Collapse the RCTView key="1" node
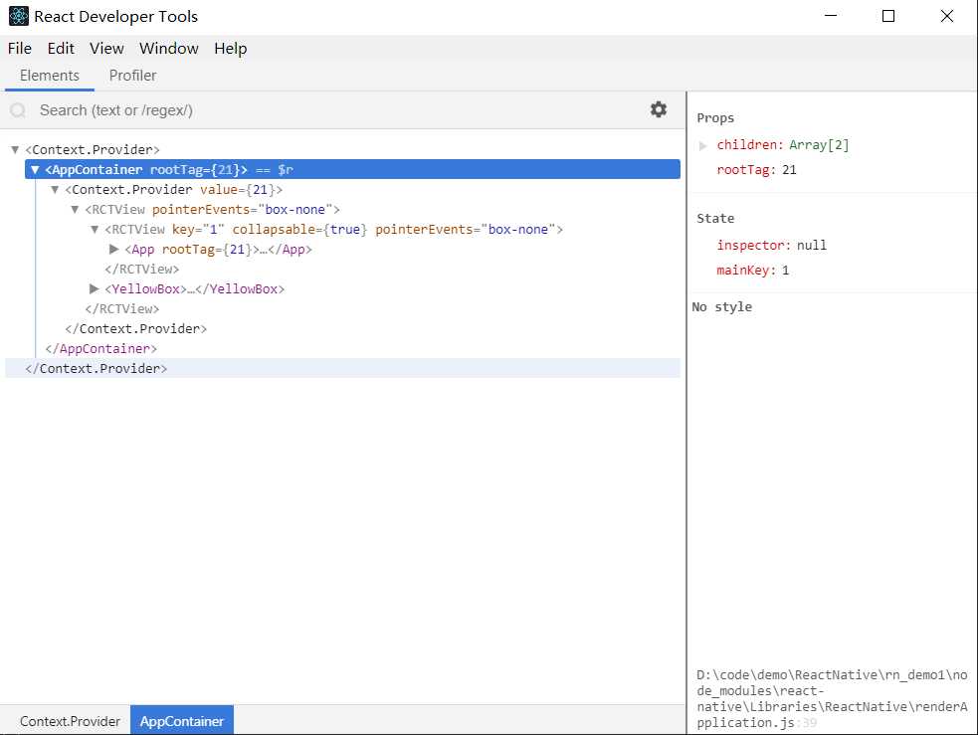This screenshot has height=735, width=978. pyautogui.click(x=95, y=230)
